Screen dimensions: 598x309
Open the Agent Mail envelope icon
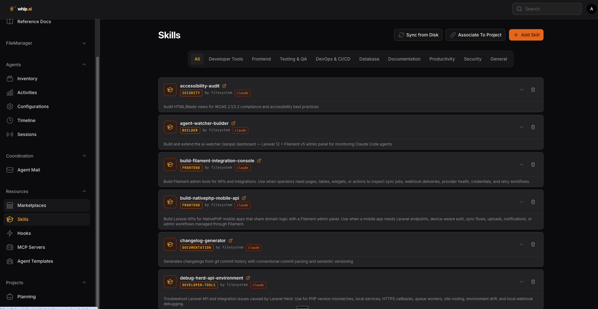point(10,170)
